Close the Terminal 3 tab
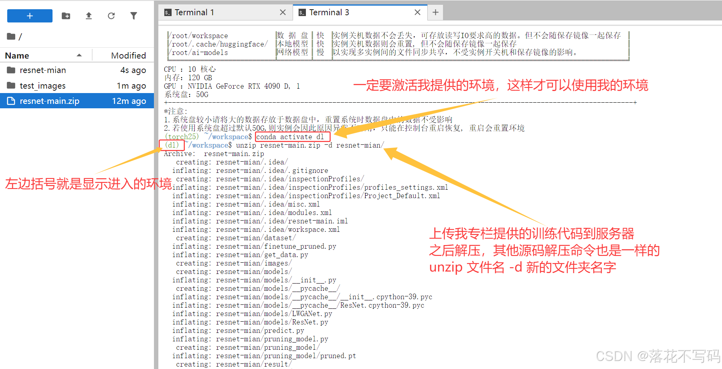The height and width of the screenshot is (369, 722). coord(417,12)
